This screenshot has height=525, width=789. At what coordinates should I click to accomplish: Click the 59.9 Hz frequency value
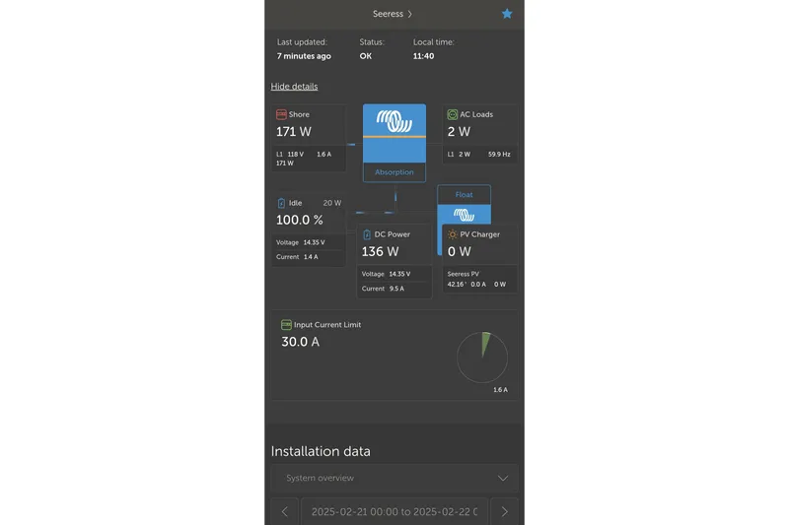coord(499,155)
